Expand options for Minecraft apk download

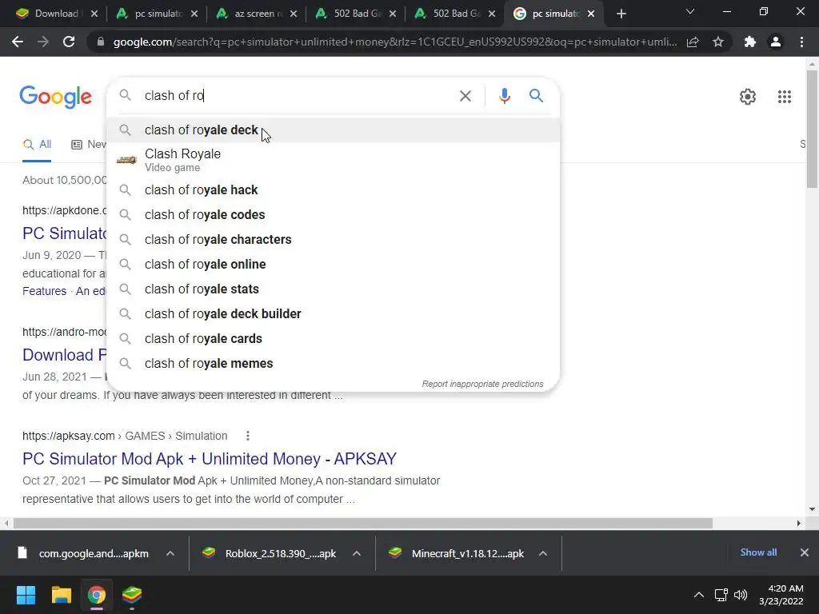[543, 553]
